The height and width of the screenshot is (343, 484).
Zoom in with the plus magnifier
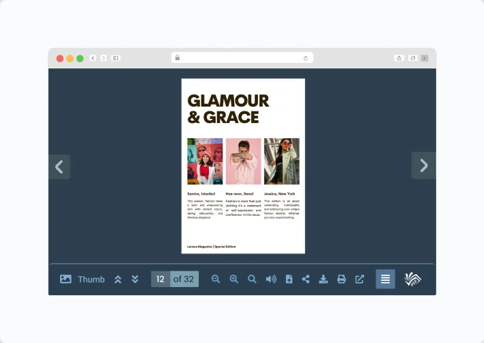point(234,279)
